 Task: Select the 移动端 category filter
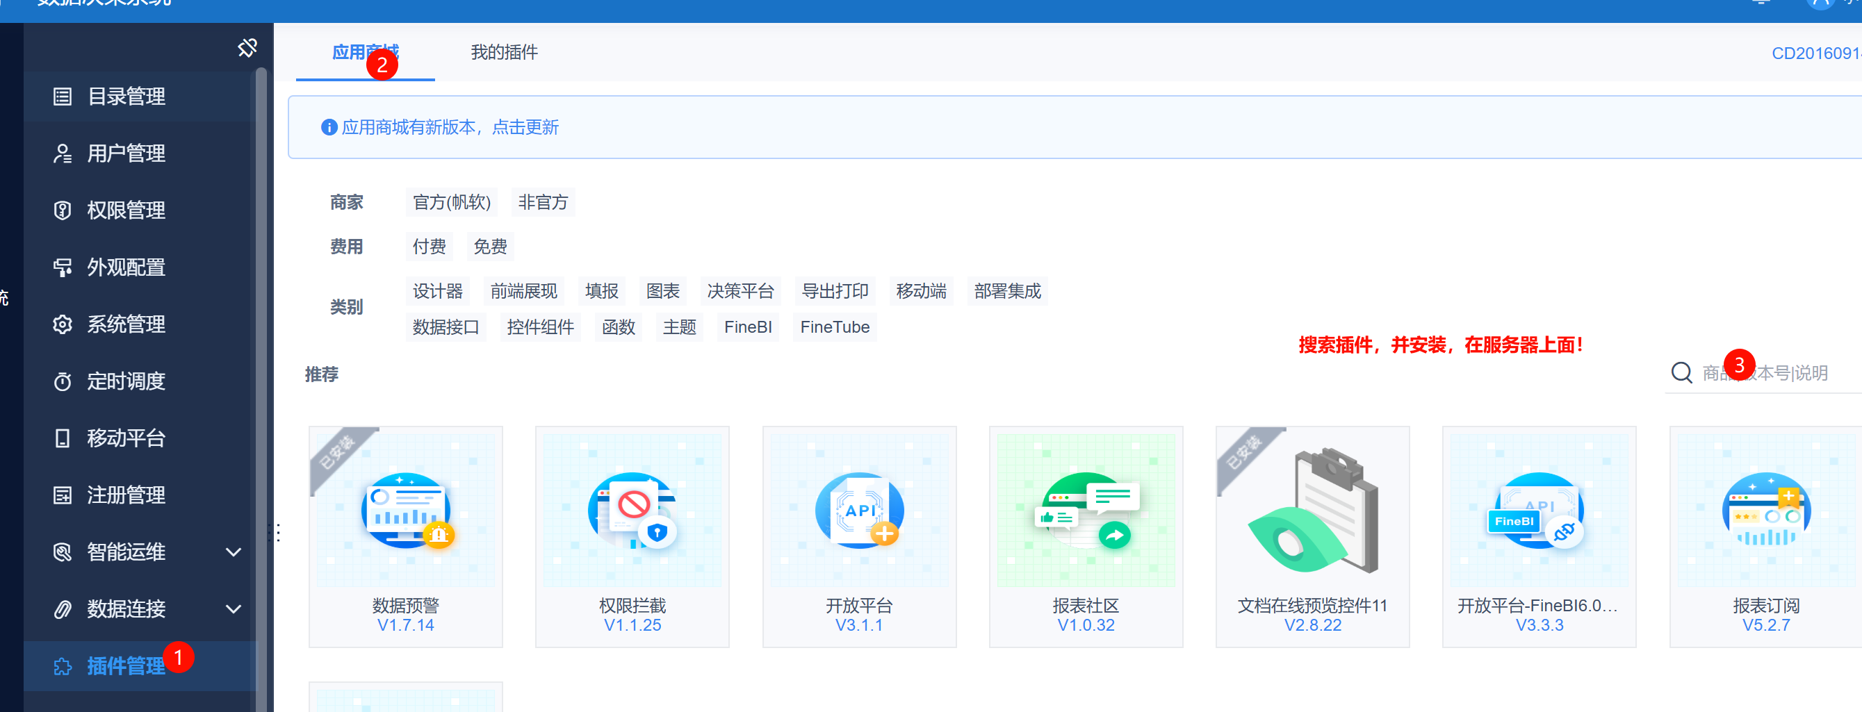click(921, 292)
